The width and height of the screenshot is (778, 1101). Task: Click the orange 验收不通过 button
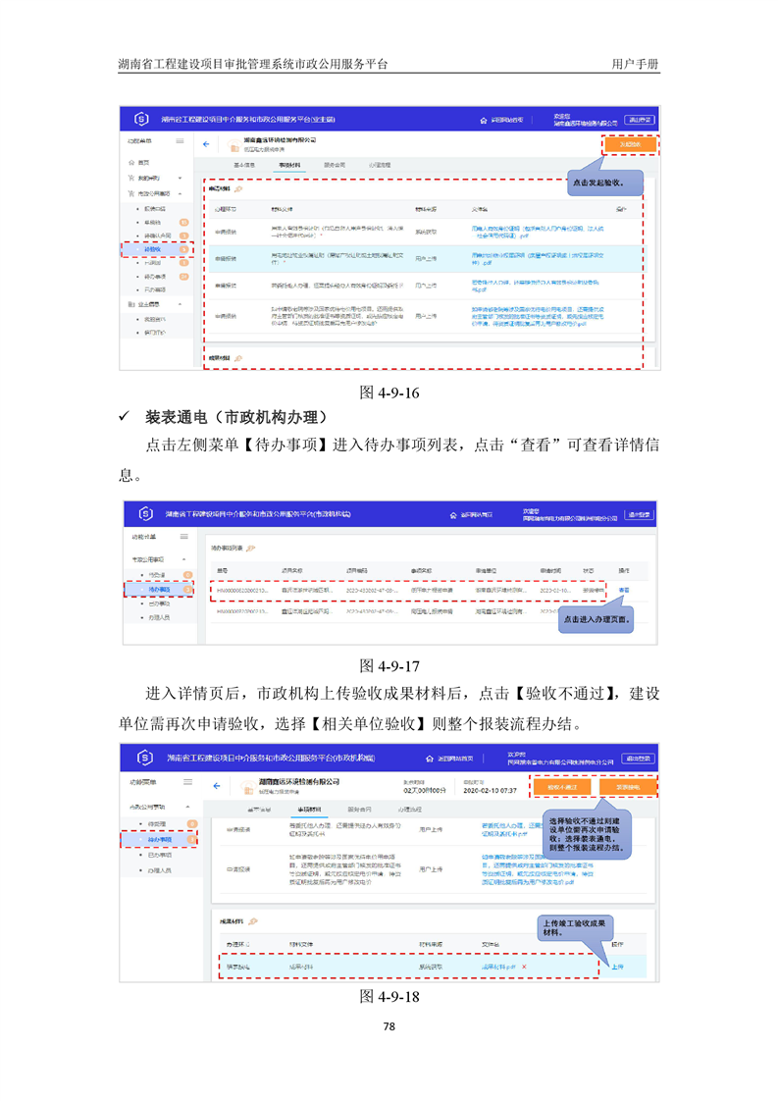(x=562, y=787)
